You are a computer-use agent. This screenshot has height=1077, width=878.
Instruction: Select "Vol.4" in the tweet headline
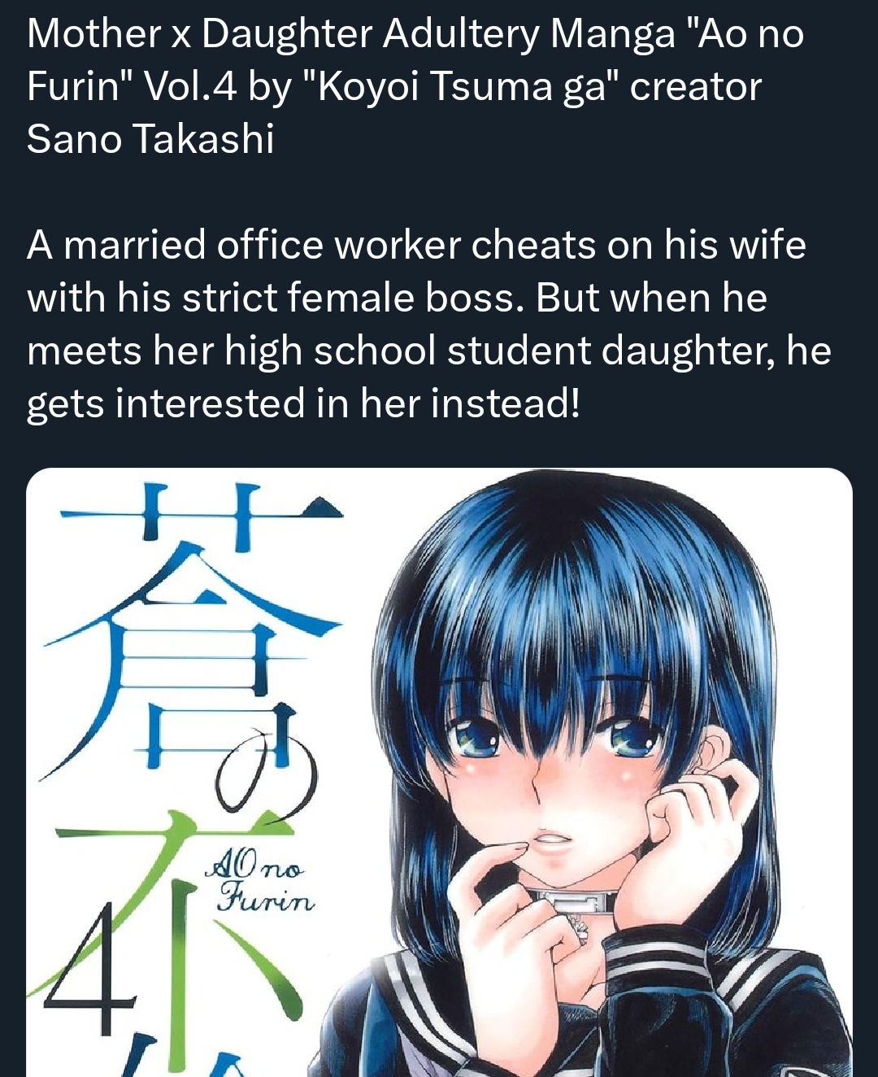(x=190, y=85)
